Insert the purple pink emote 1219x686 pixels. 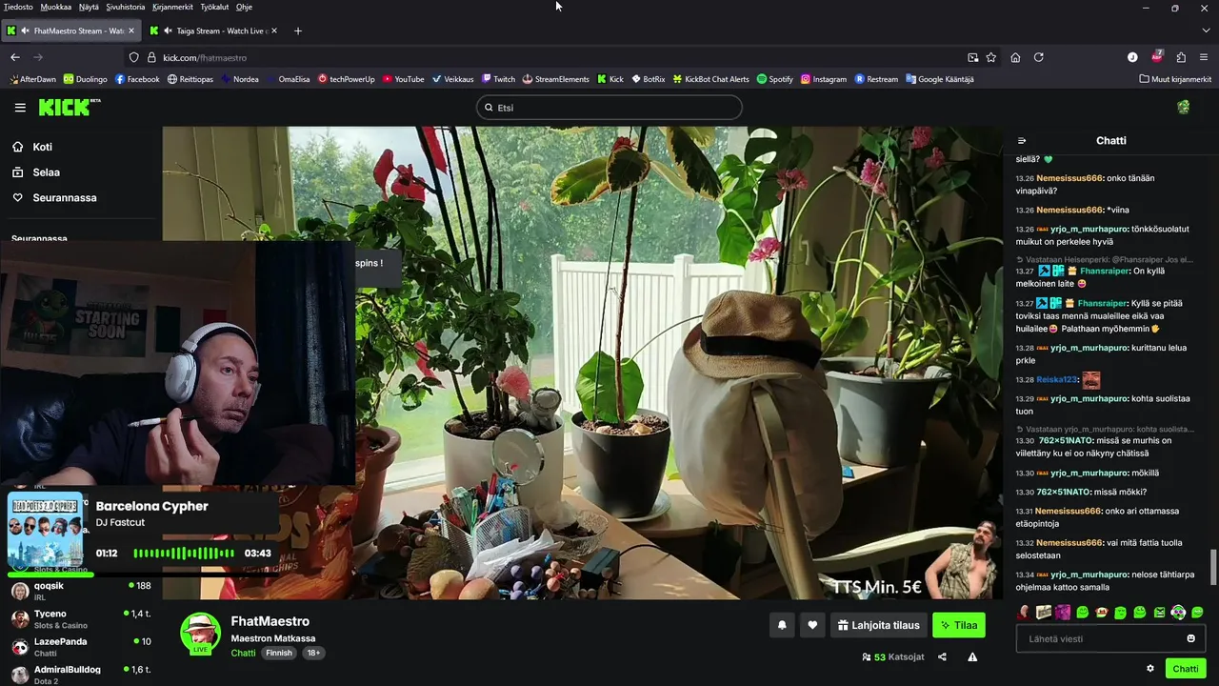[x=1063, y=612]
